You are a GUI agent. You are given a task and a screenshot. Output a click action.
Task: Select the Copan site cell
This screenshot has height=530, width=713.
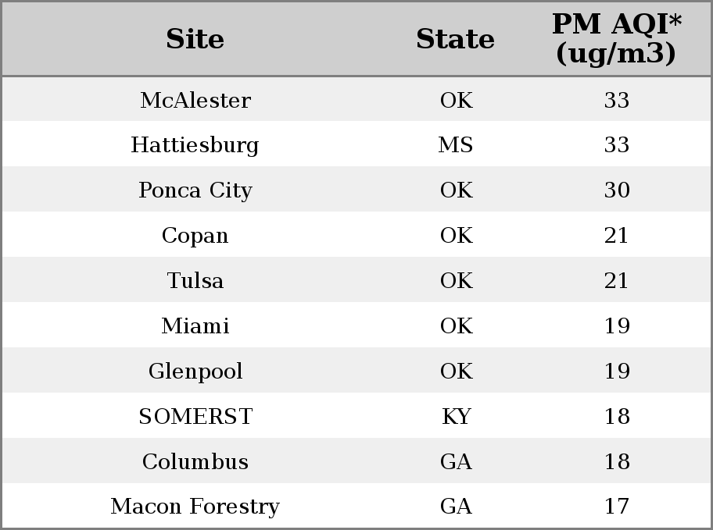195,235
